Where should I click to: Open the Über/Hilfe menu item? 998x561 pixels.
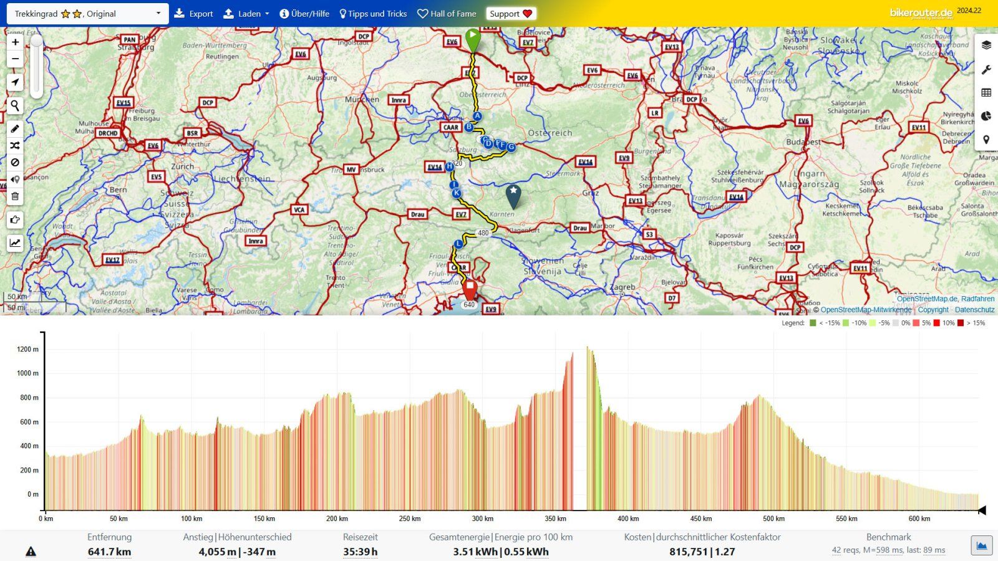click(x=304, y=14)
